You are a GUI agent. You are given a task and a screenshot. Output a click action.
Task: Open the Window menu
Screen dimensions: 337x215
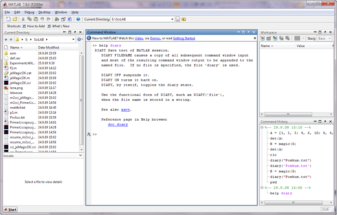click(61, 12)
